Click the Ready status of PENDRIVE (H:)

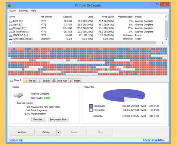coord(138,35)
